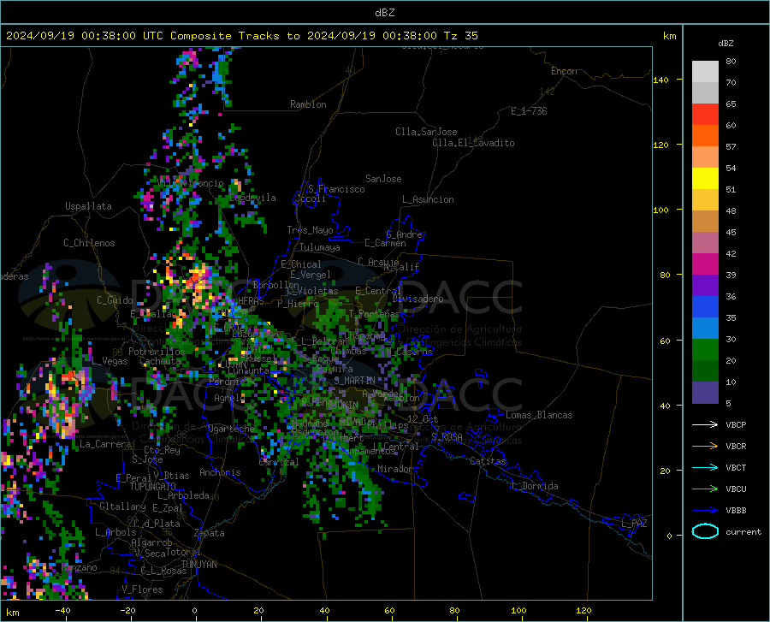Click the La_Carrera map label
Screen dimensions: 770x622
(x=105, y=444)
